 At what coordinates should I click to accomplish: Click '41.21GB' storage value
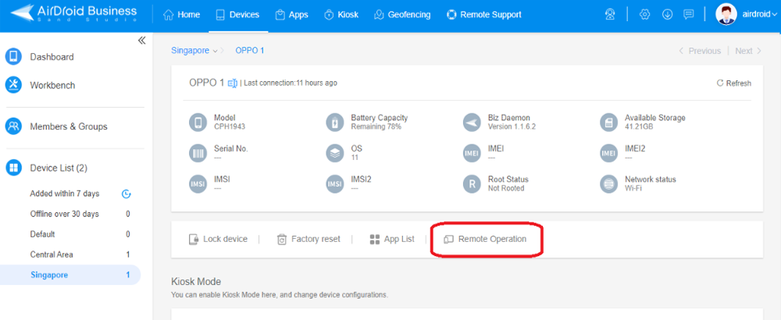click(x=639, y=126)
